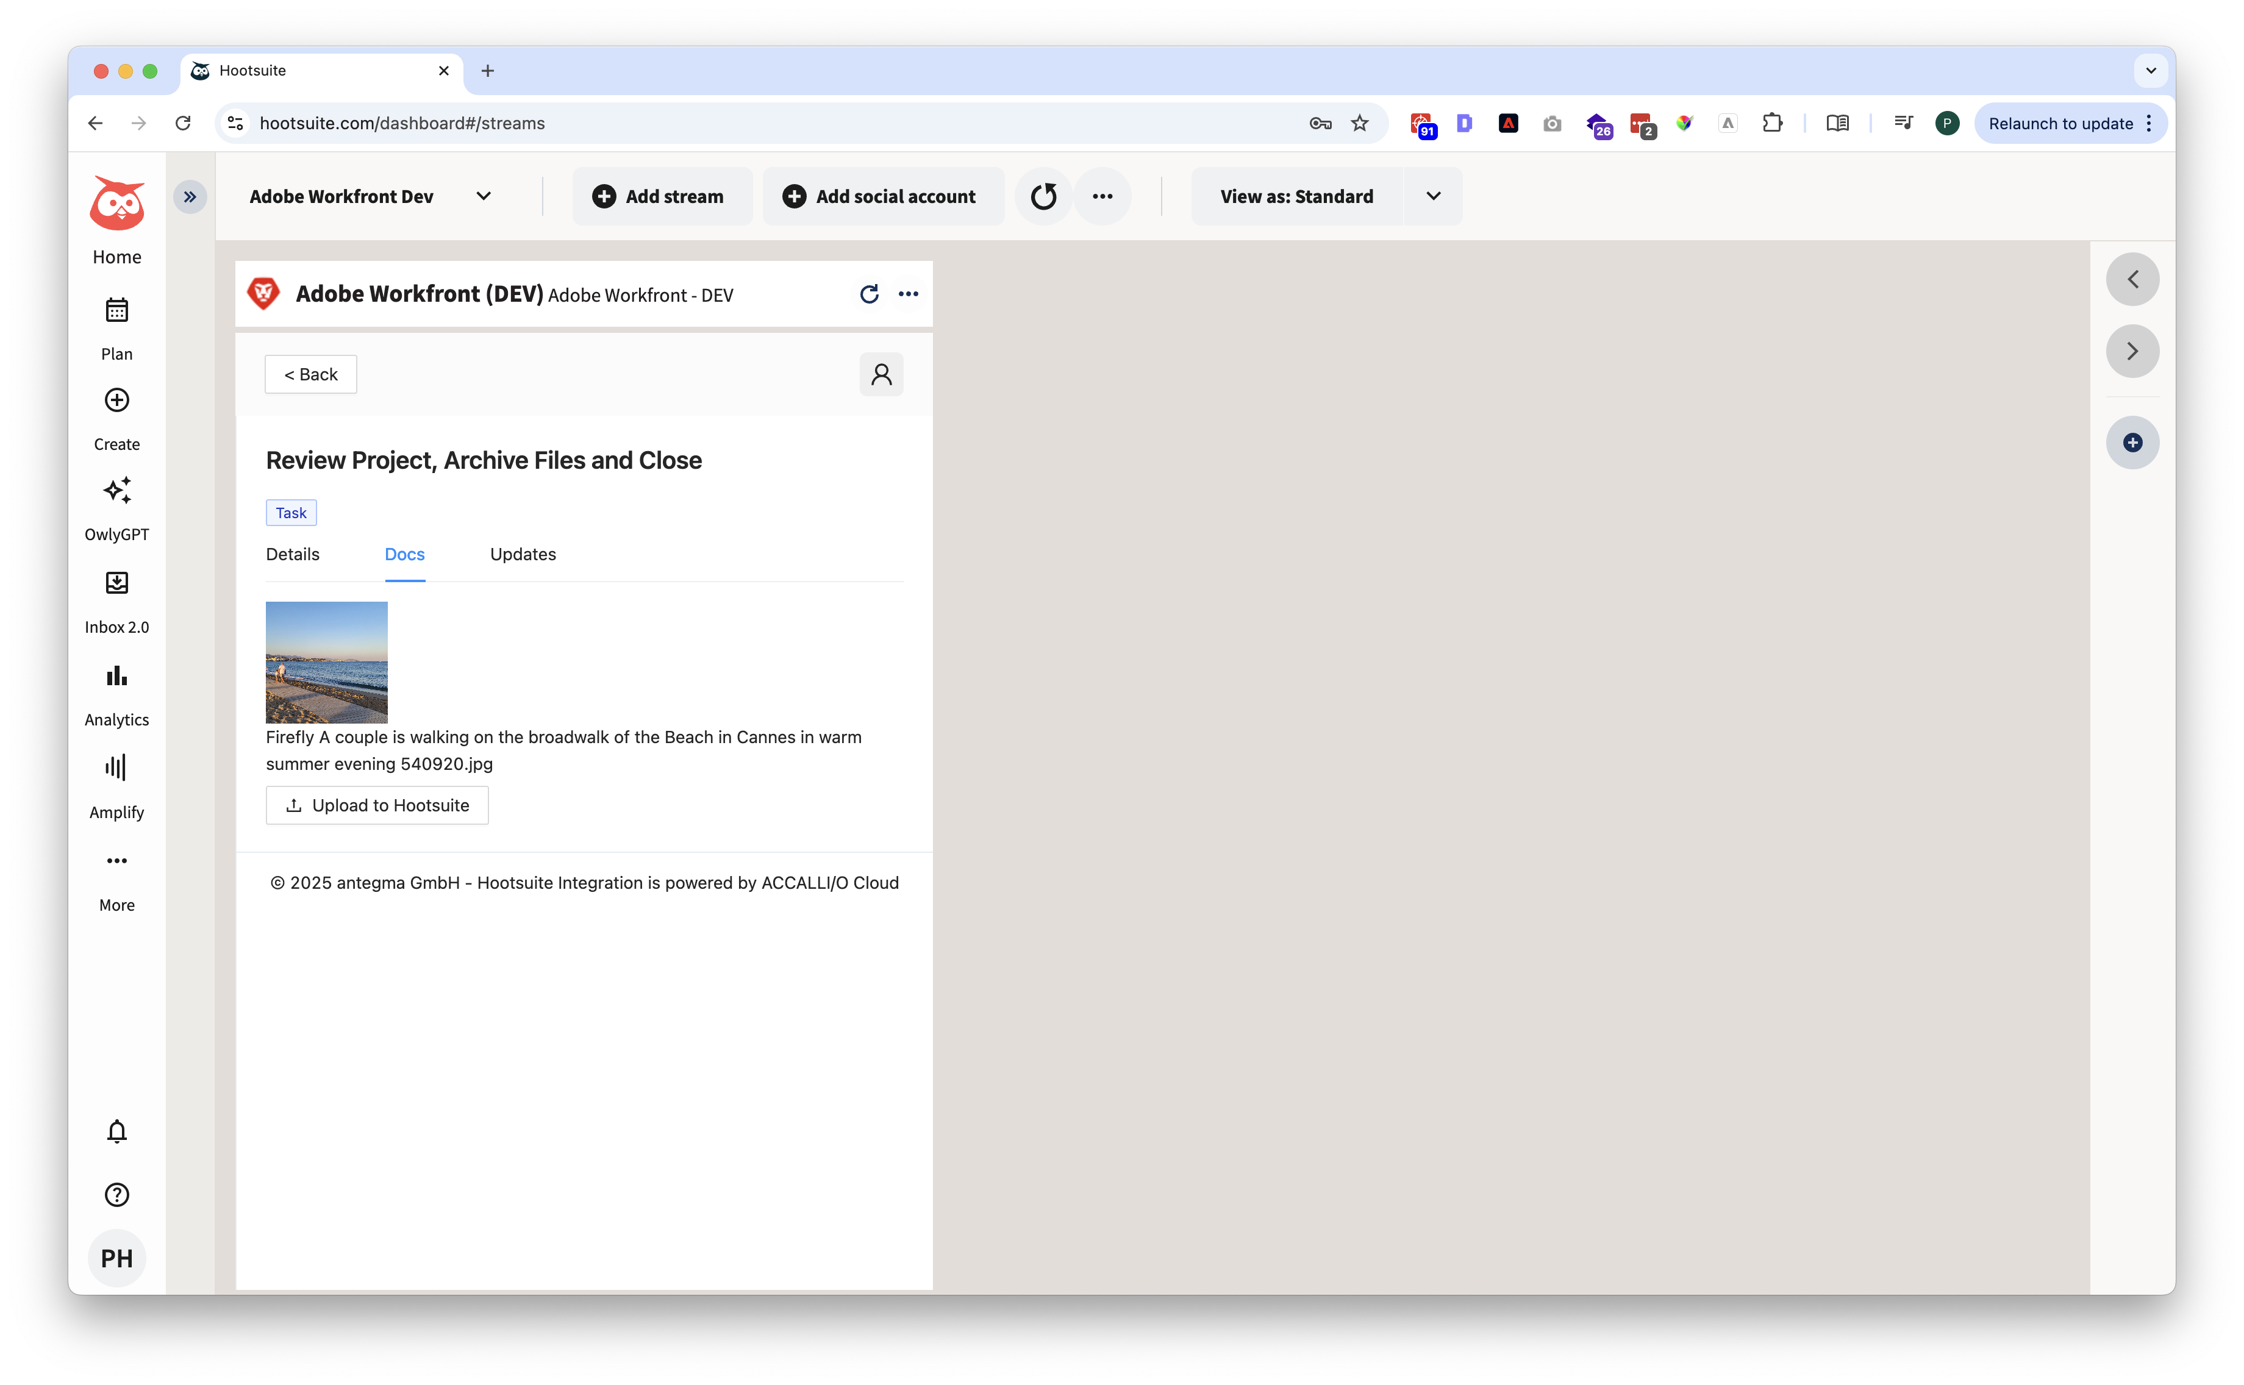This screenshot has height=1385, width=2244.
Task: Open media control icon in toolbar
Action: pyautogui.click(x=1903, y=124)
